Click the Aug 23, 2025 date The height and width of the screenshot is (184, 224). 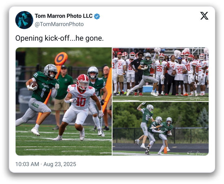point(60,164)
